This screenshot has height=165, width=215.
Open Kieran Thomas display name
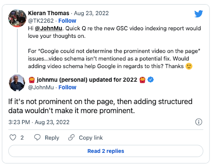[x=49, y=13]
